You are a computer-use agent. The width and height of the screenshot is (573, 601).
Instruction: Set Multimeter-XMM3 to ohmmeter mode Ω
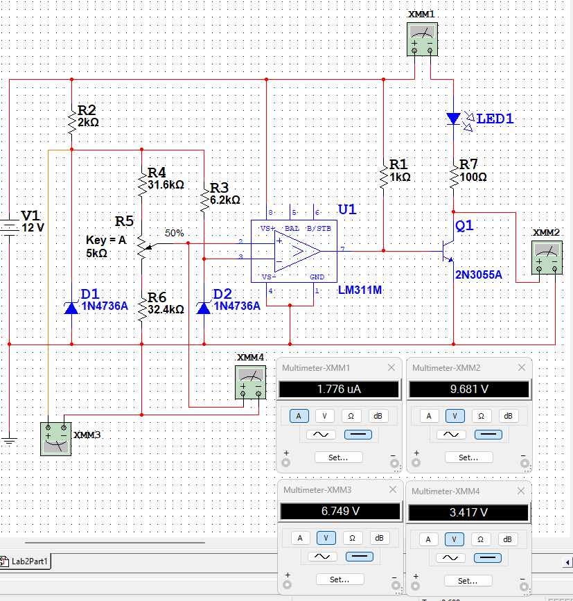tap(353, 538)
